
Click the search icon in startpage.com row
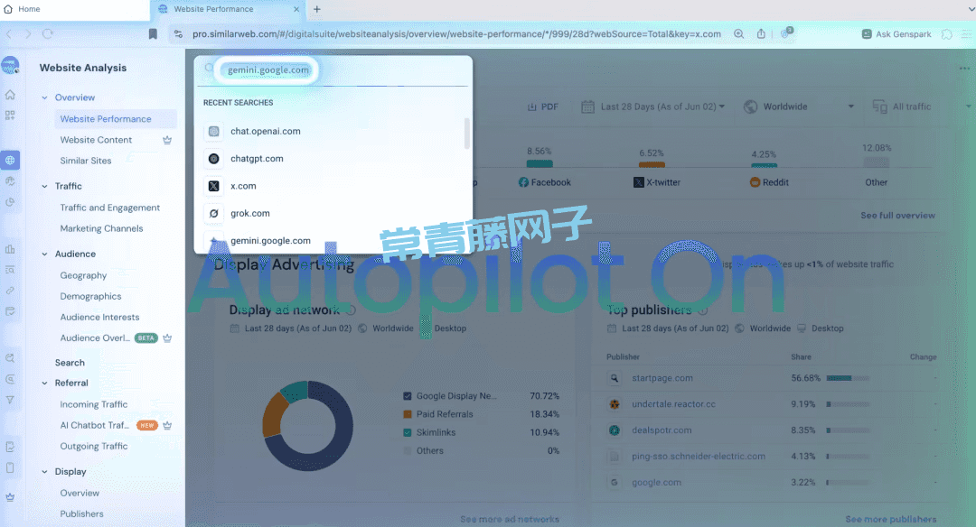[x=615, y=378]
